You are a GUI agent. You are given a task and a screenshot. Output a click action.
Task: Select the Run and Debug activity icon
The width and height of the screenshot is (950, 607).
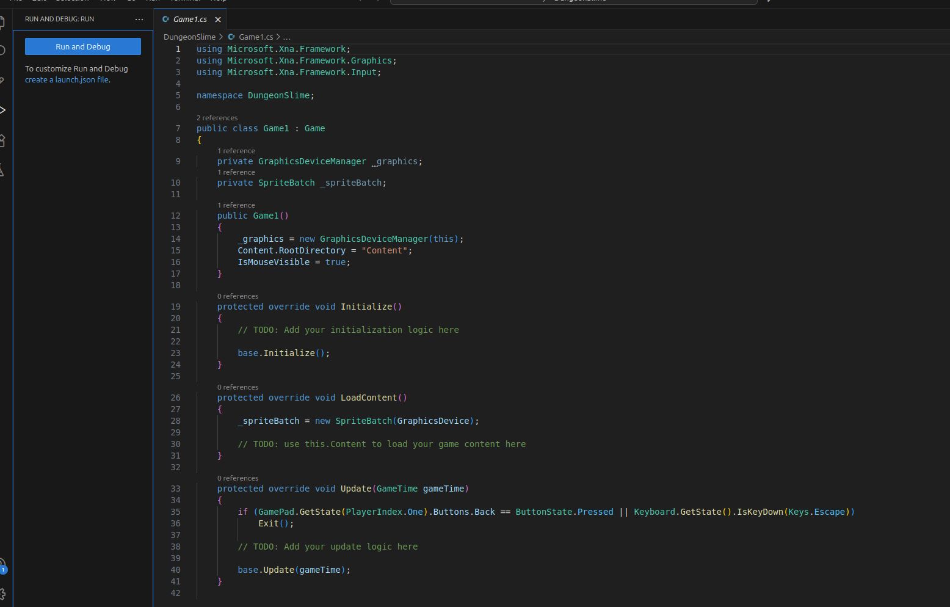pos(2,111)
